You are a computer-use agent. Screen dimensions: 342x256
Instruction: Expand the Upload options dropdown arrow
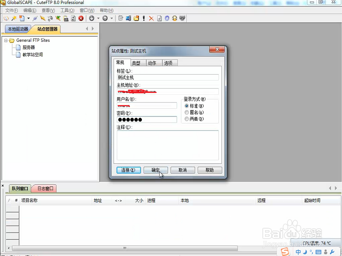112,18
